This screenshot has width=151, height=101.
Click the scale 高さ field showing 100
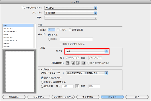[94, 86]
